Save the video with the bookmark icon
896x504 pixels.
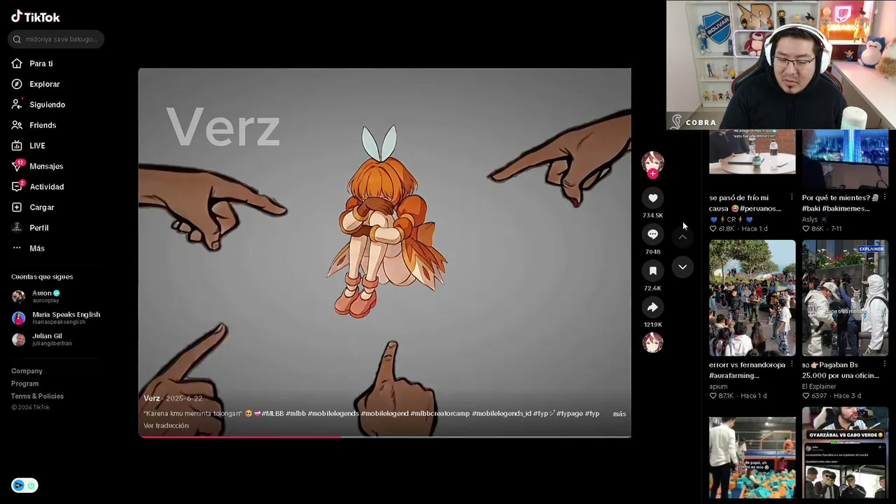[x=652, y=271]
